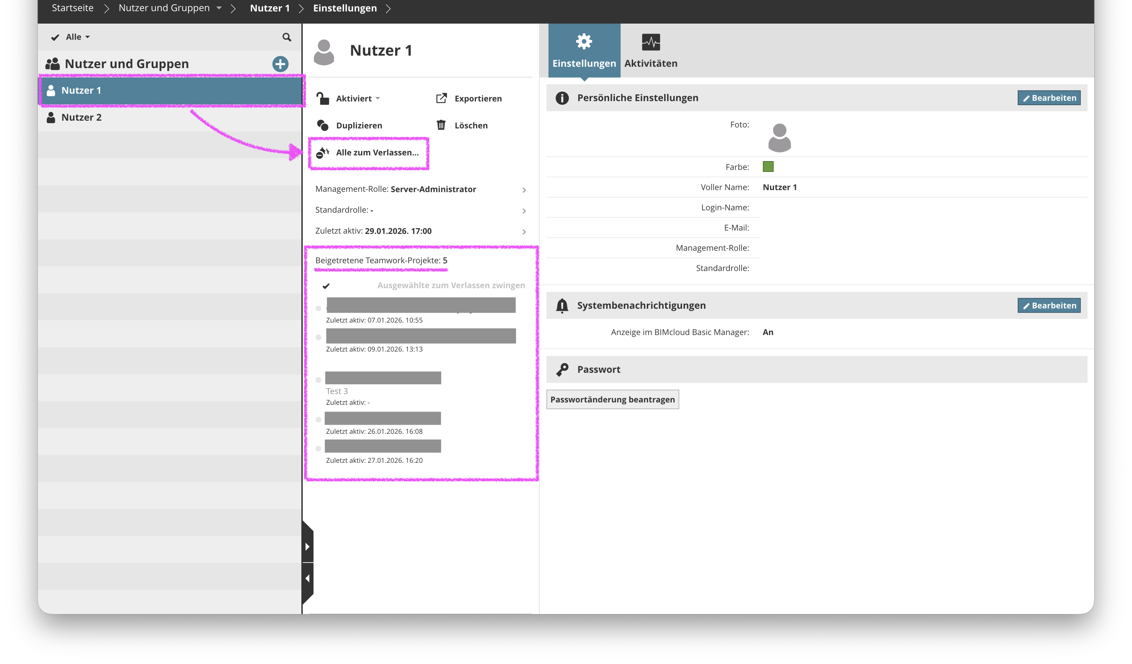
Task: Click Nutzer 1 in the breadcrumb
Action: [270, 8]
